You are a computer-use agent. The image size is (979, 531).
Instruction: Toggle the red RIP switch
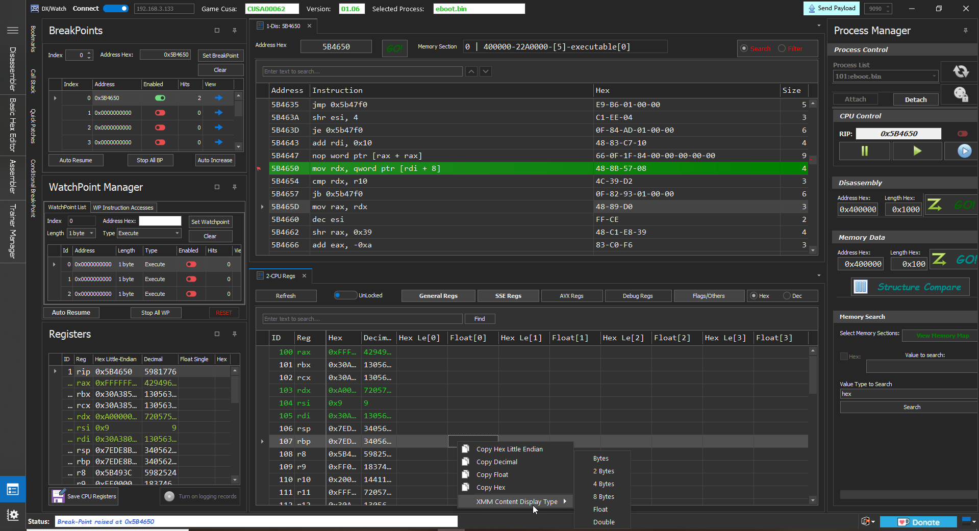(x=963, y=134)
